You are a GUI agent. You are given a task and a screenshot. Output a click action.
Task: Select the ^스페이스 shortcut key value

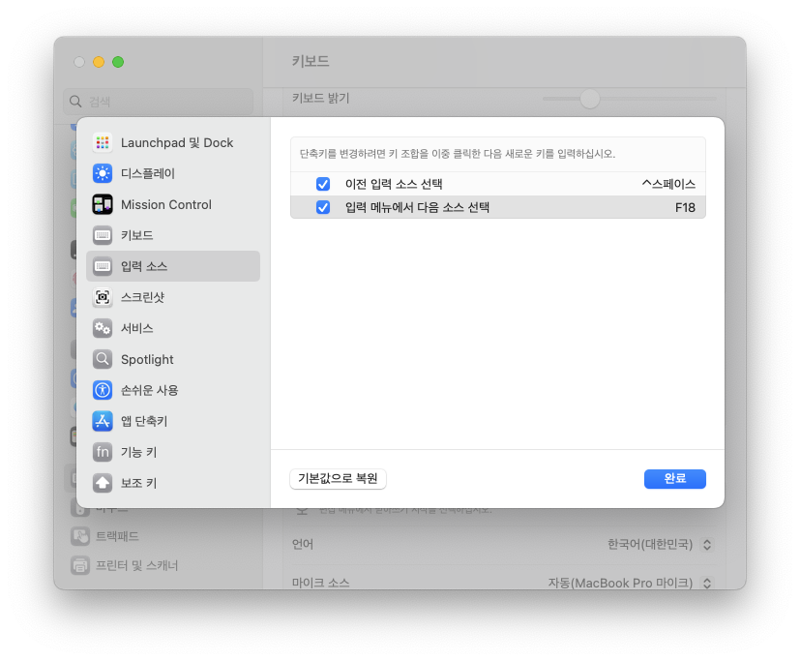pos(668,184)
